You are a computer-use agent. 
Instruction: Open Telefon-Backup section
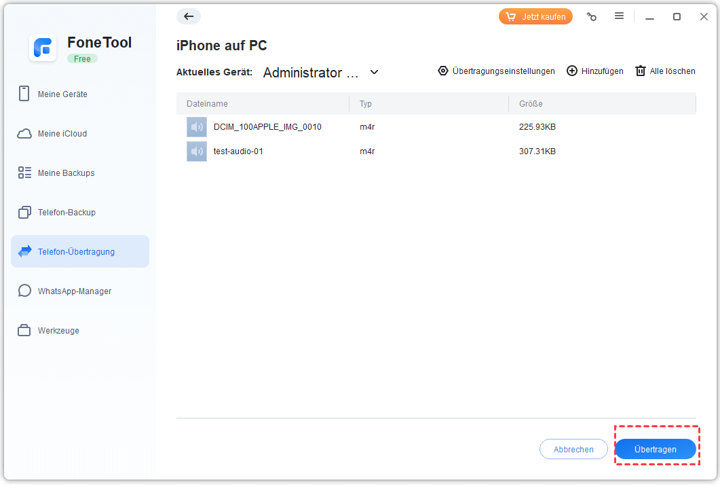tap(67, 213)
